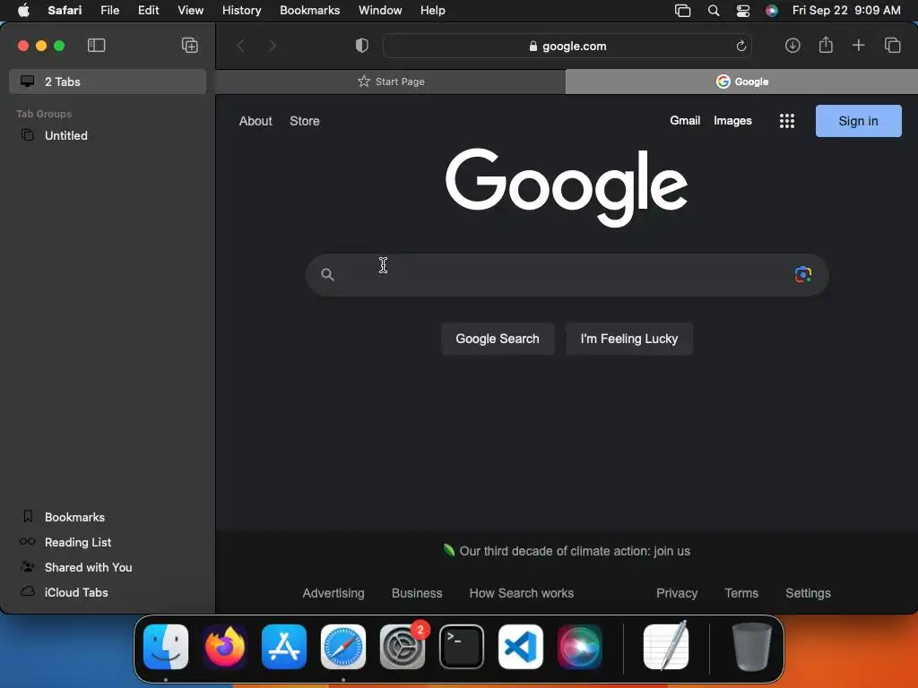Open the Edit menu
918x688 pixels.
click(148, 10)
